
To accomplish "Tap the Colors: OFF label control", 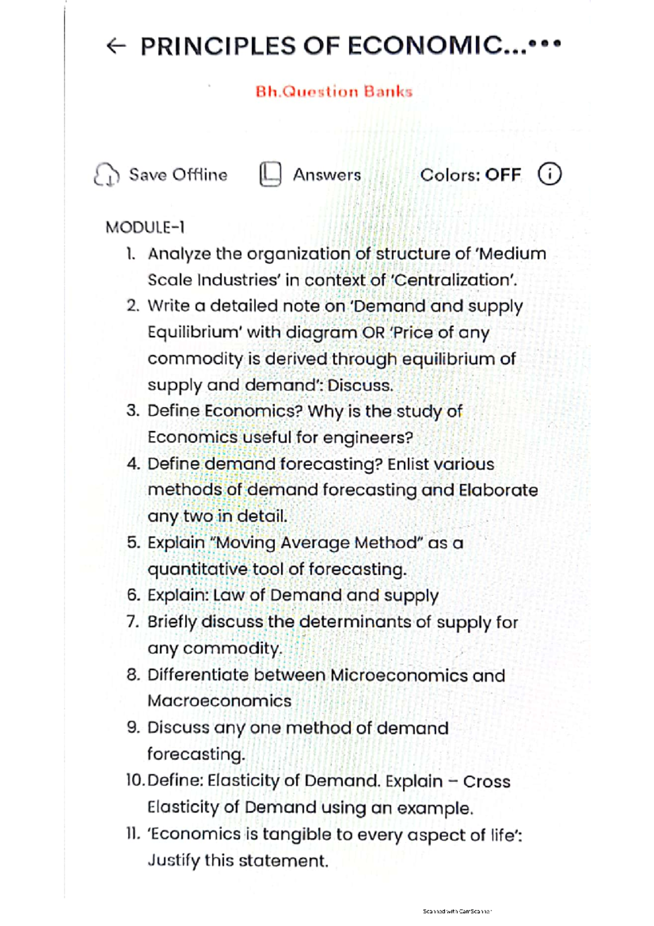I will click(472, 175).
